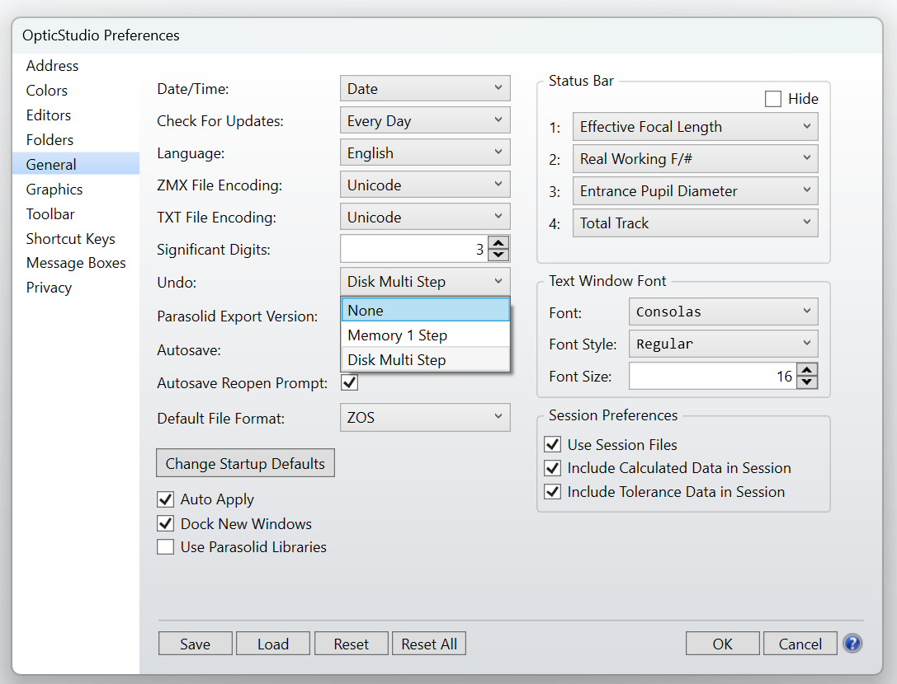Open status bar slot 2 Real Working F/# dropdown
The width and height of the screenshot is (897, 684).
click(x=695, y=158)
